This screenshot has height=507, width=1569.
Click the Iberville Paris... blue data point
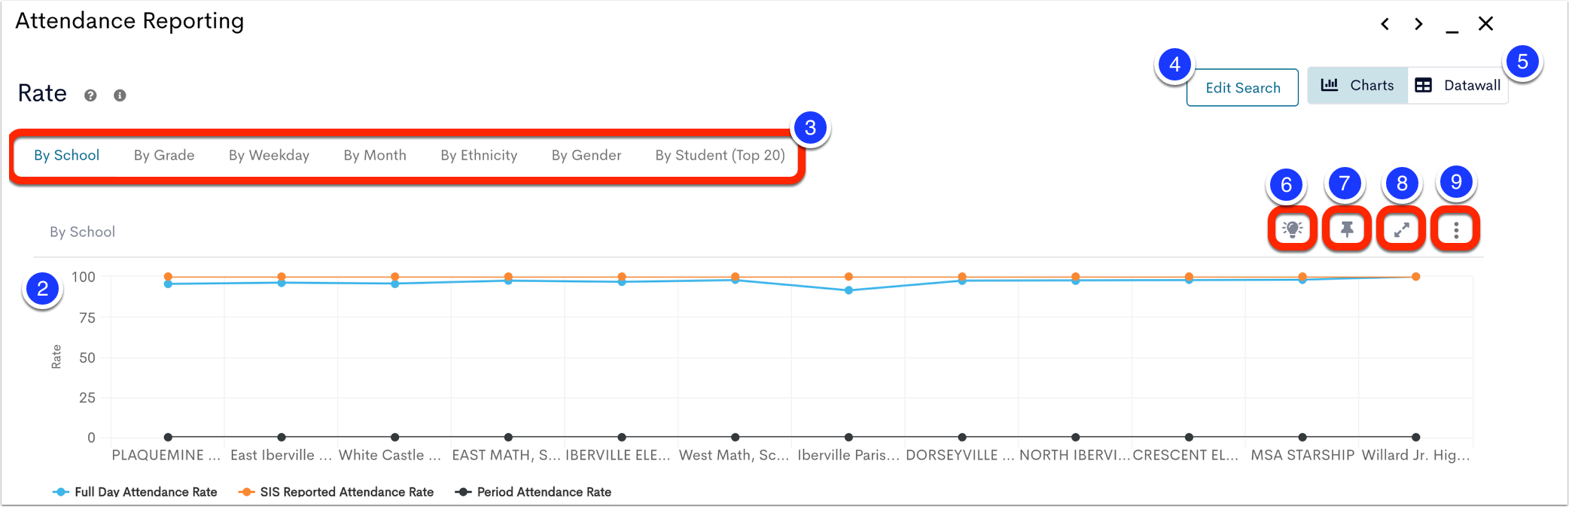coord(848,290)
